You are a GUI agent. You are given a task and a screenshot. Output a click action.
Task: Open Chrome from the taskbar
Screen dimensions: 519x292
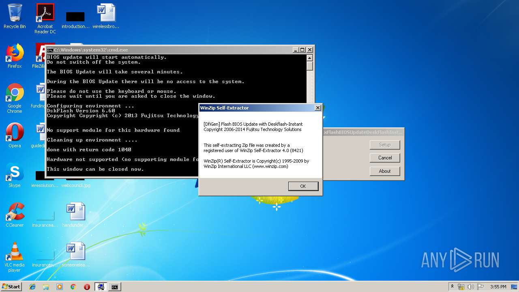[x=73, y=287]
